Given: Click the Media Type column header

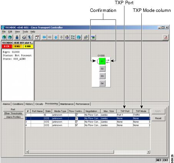Looking at the screenshot, I should tap(60, 111).
